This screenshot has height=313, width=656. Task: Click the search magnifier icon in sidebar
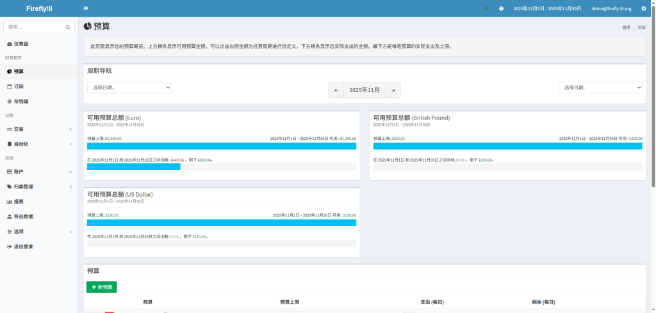click(x=68, y=27)
